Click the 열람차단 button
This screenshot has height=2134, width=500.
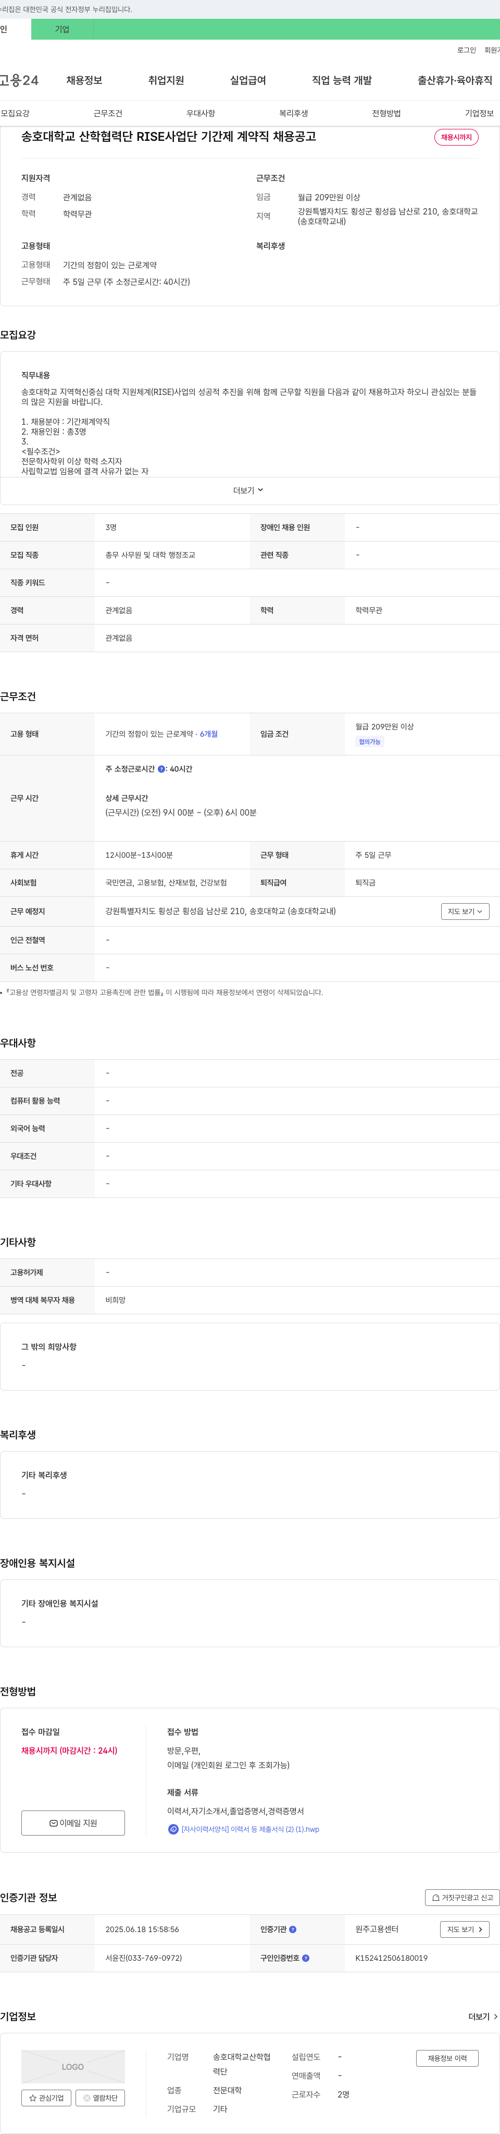click(100, 2097)
